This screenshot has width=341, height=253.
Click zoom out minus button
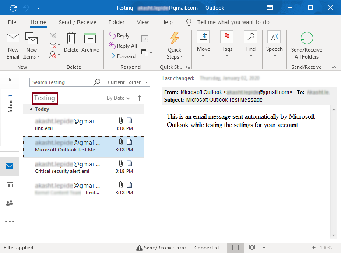pos(264,248)
